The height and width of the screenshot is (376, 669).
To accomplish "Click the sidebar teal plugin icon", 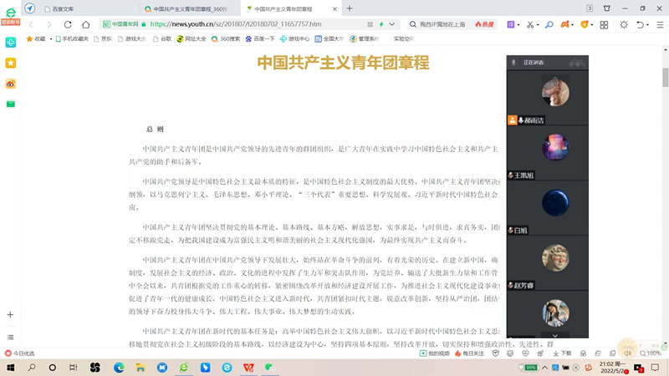I will click(x=11, y=43).
